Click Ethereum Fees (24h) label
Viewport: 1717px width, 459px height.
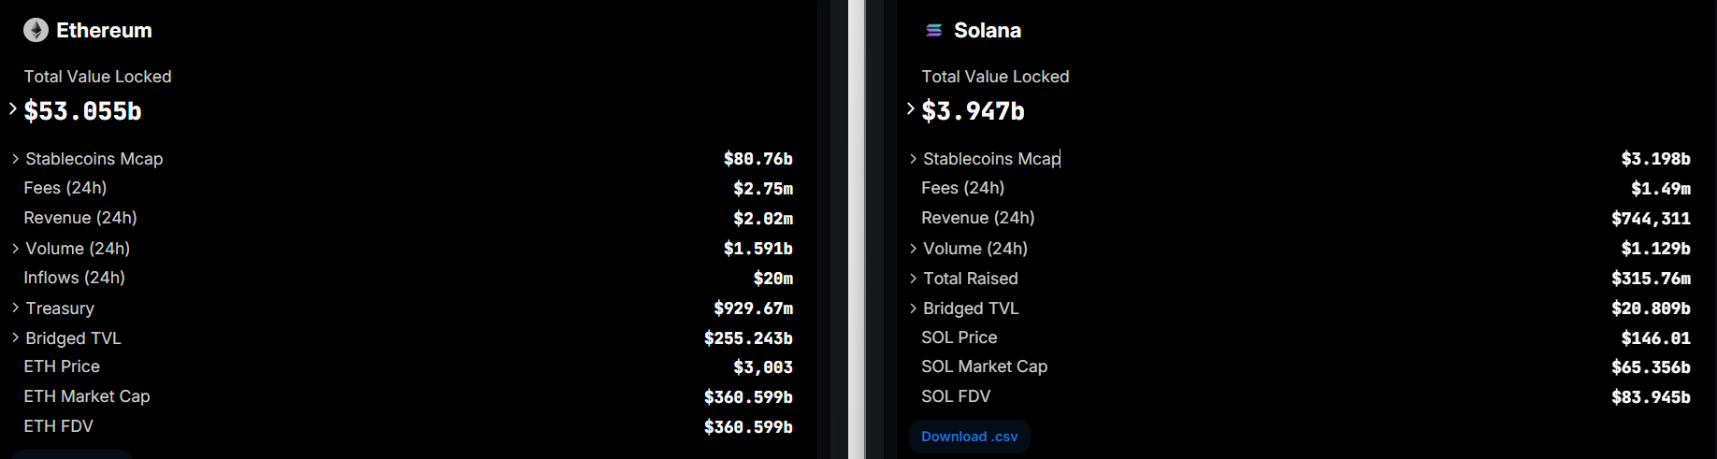65,188
